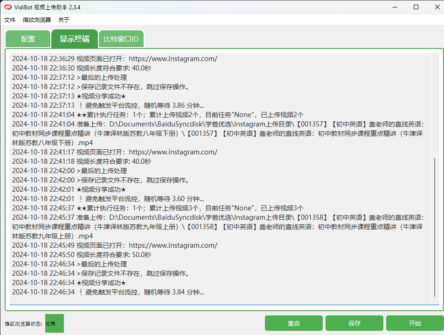Click log line 22:46:34 ★视频分享成功★
Viewport: 444px width, 335px height.
pyautogui.click(x=69, y=283)
